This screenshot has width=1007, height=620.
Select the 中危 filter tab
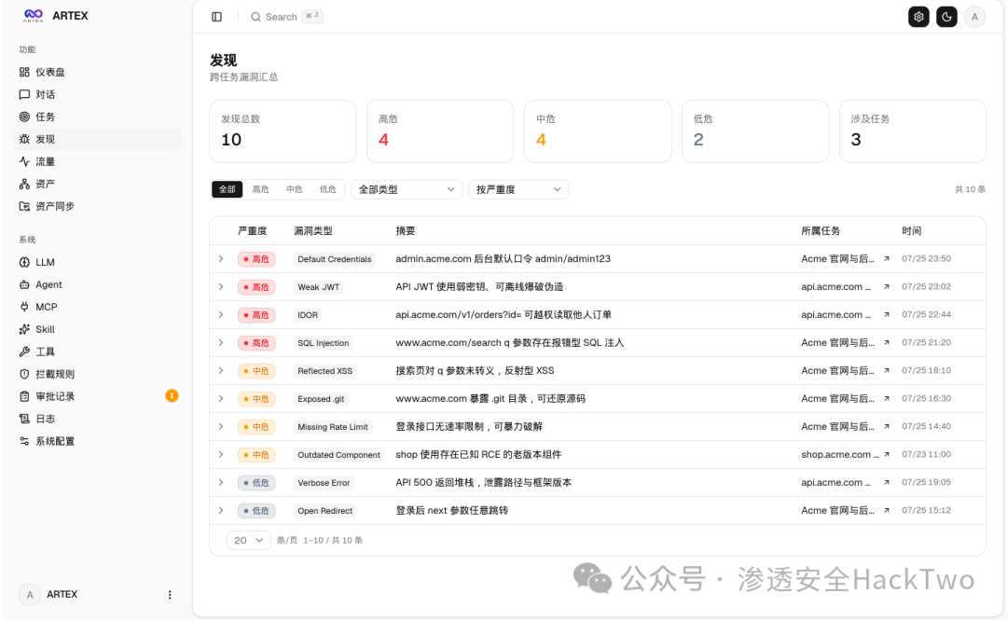(294, 189)
